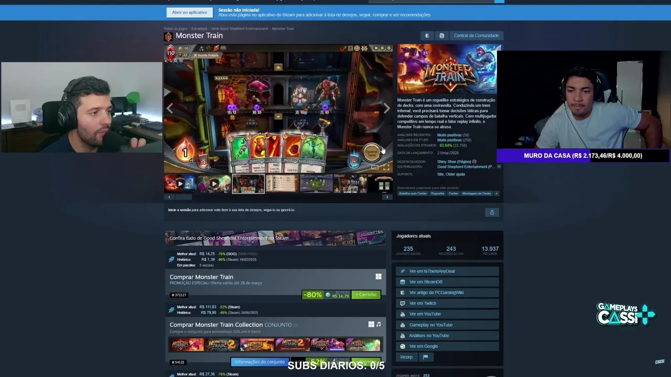Expand distributor list with plus button

pyautogui.click(x=499, y=167)
